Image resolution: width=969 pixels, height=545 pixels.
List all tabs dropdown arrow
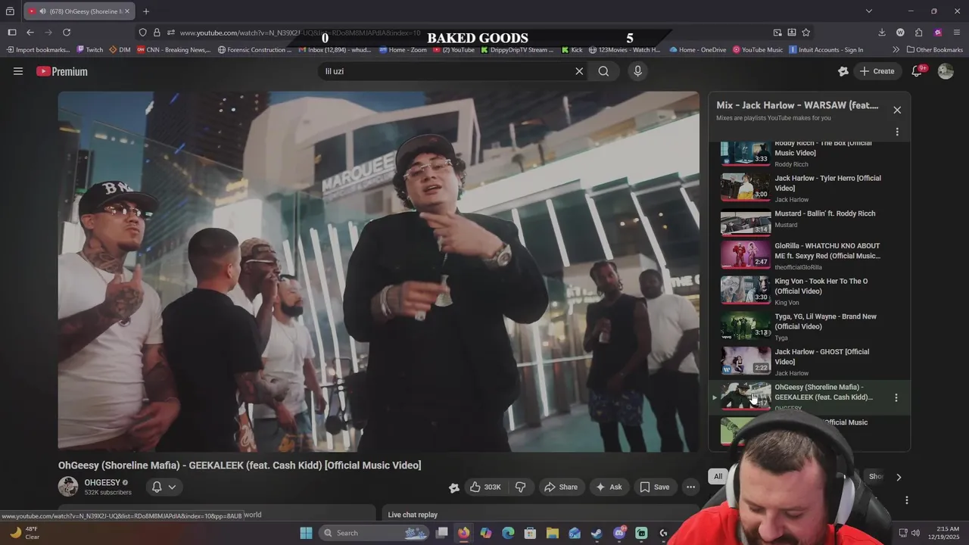[869, 11]
